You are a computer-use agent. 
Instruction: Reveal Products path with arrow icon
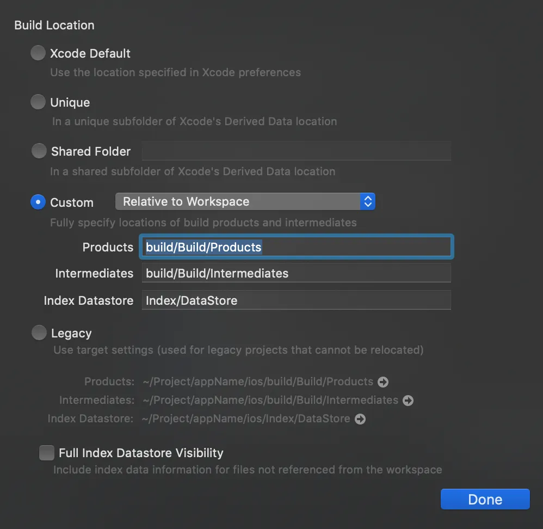click(383, 382)
